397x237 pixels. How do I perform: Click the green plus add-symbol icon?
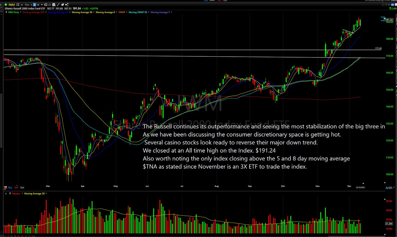point(6,5)
